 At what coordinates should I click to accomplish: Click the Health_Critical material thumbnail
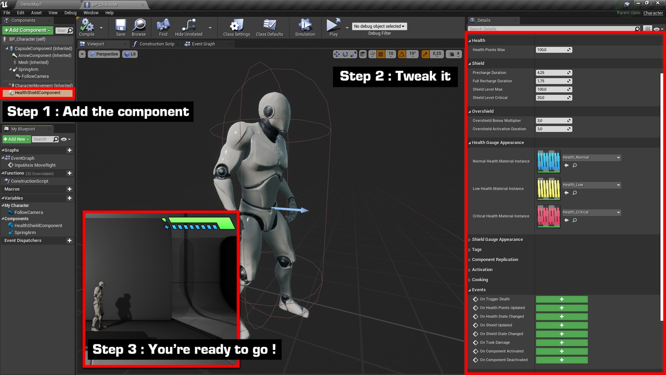coord(548,216)
